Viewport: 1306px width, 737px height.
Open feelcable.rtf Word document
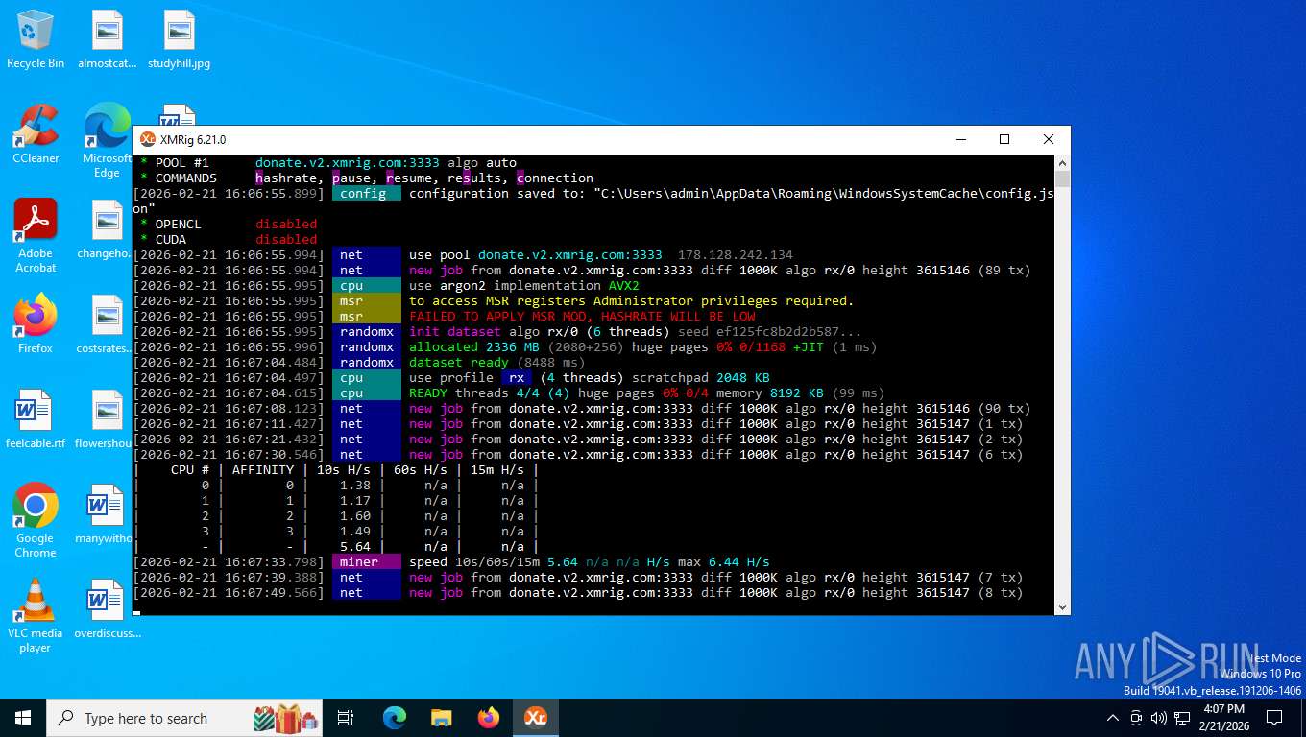tap(36, 419)
